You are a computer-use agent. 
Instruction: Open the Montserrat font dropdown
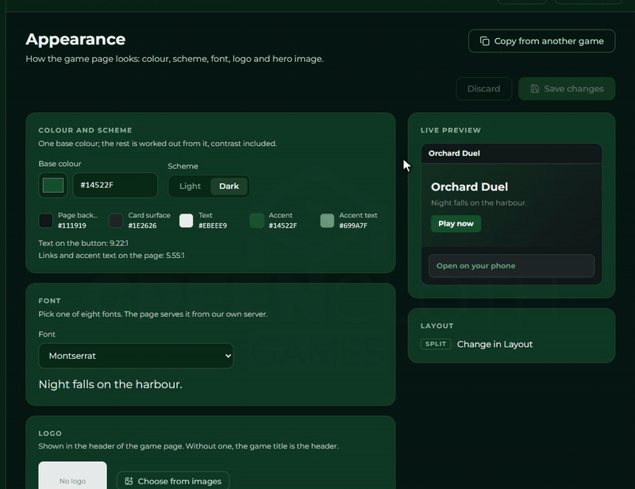coord(136,356)
